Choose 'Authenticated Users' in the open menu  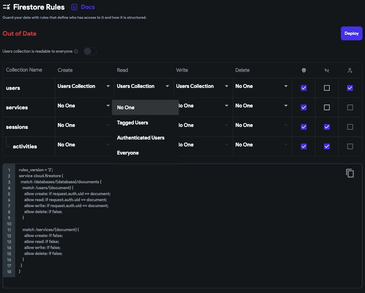[x=141, y=138]
